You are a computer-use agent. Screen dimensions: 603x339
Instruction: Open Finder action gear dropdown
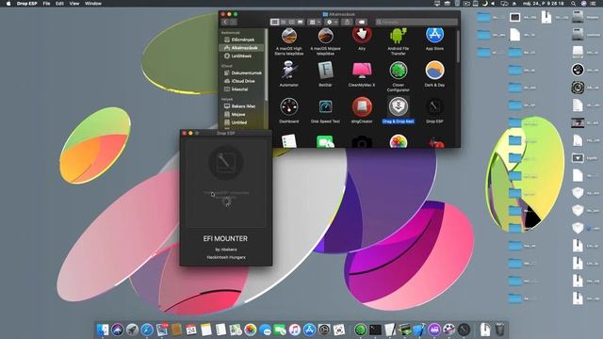(x=331, y=23)
